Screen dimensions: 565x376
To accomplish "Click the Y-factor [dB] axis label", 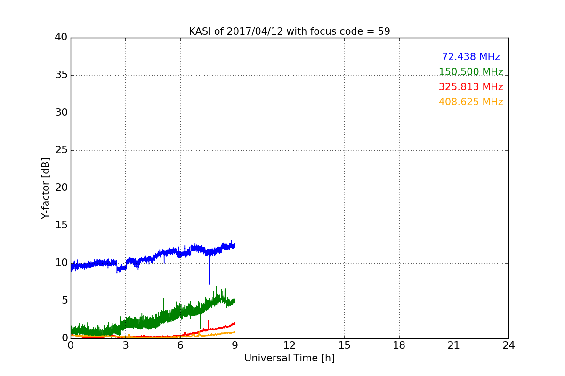I will (x=46, y=188).
